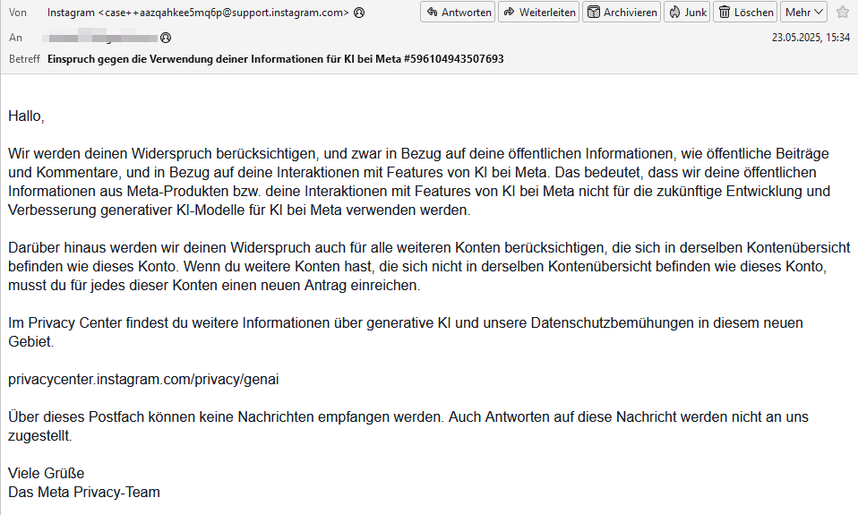This screenshot has height=515, width=858.
Task: Click the date 23.05.2025, 15:34
Action: (811, 38)
